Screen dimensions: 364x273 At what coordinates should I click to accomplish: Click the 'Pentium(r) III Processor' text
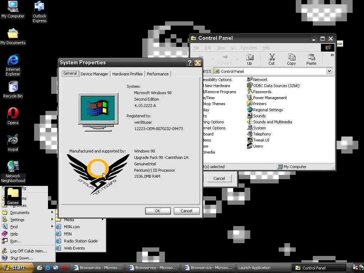154,170
